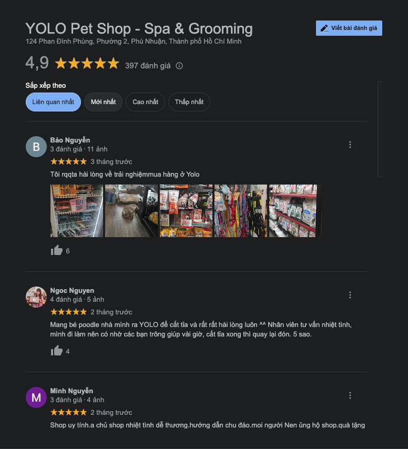Open Bảo Nguyễn's profile name link
The image size is (408, 449).
point(70,140)
